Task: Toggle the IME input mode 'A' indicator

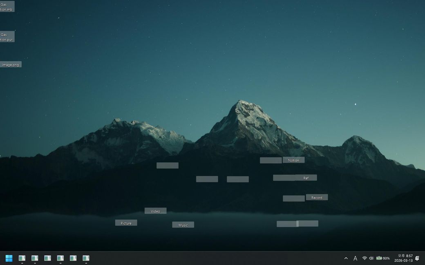Action: 355,258
